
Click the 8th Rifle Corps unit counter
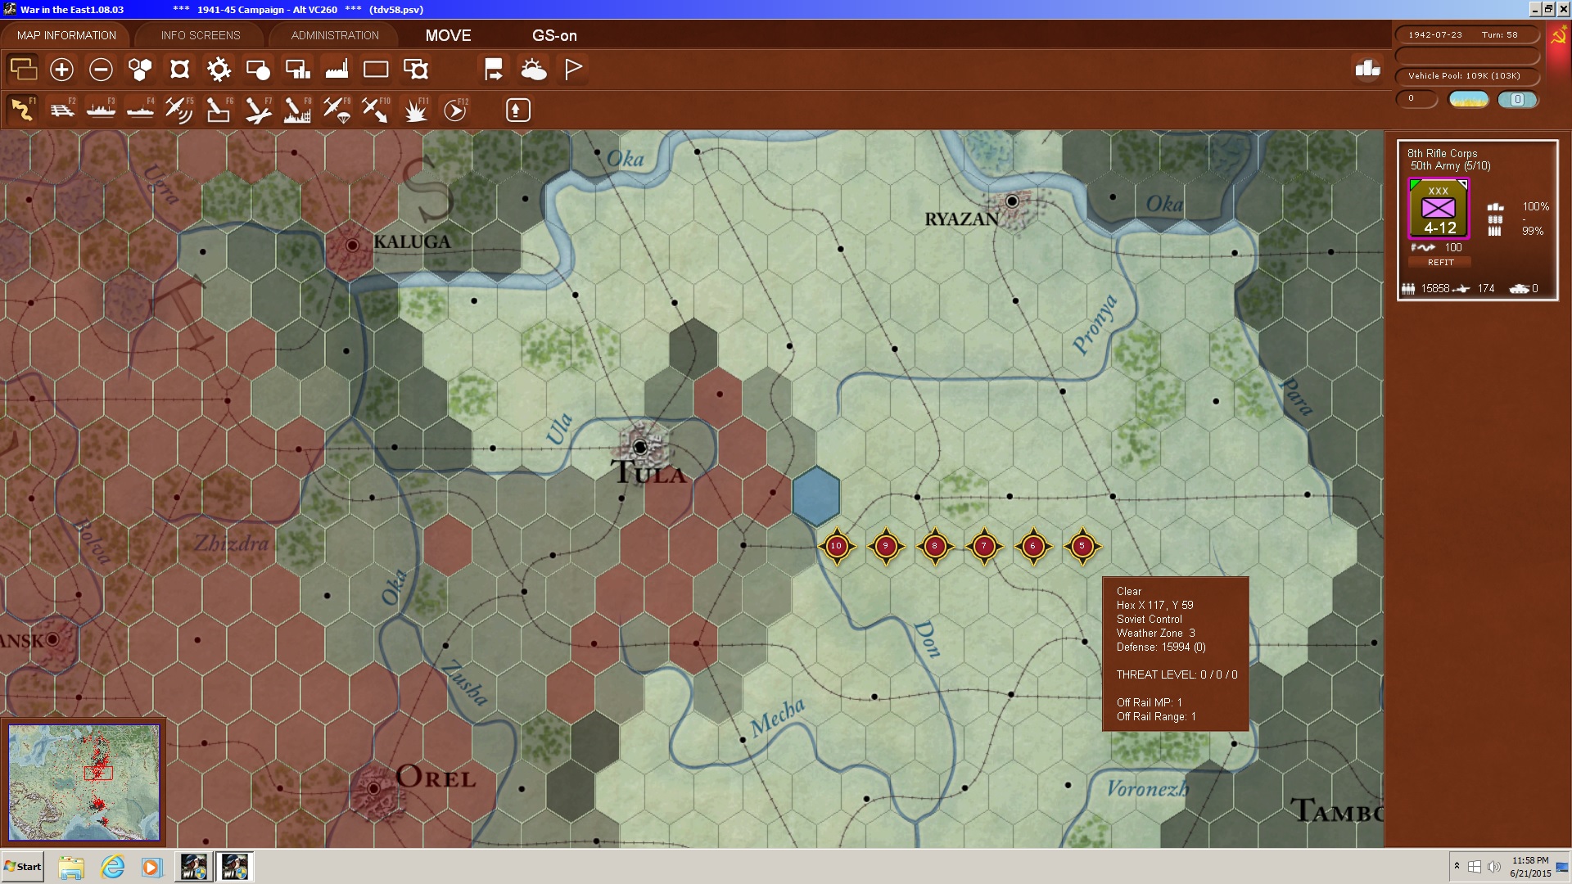click(1439, 209)
